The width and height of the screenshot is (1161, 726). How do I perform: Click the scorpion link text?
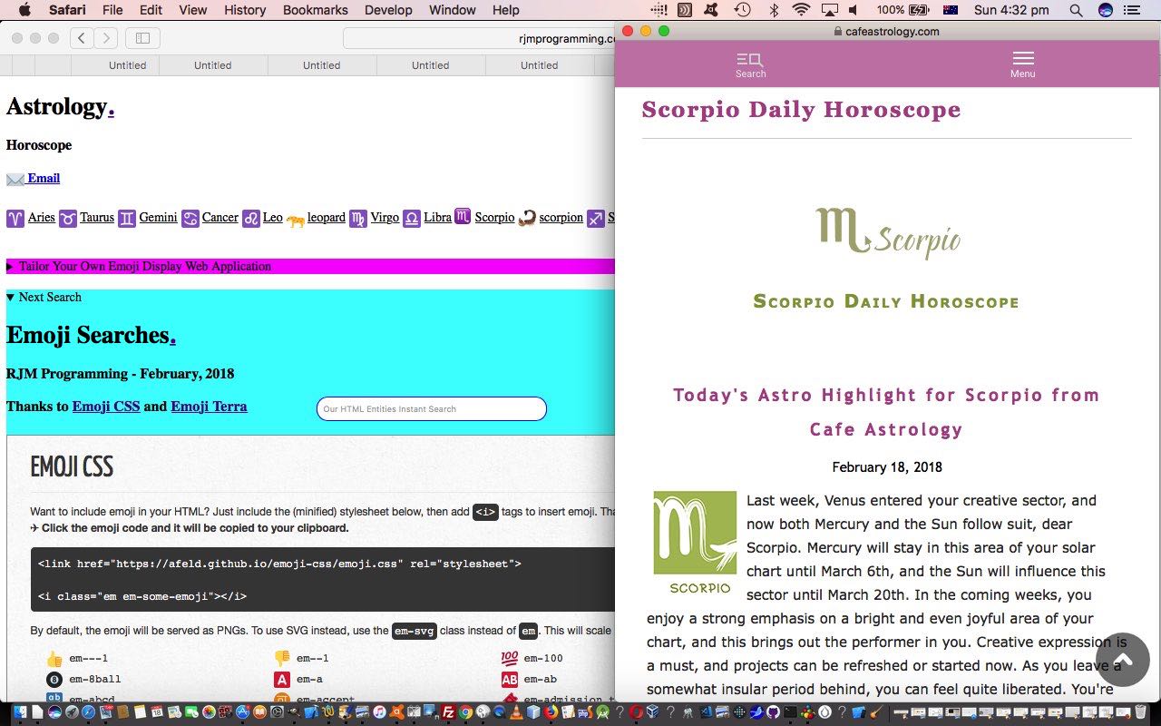[561, 218]
